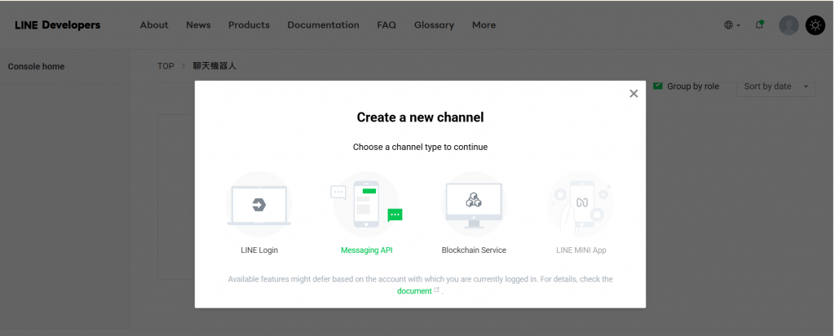This screenshot has height=336, width=835.
Task: Open the About menu
Action: [x=154, y=25]
